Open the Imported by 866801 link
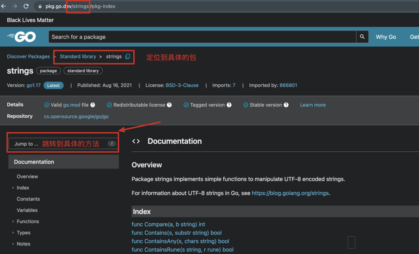419x254 pixels. pos(288,85)
